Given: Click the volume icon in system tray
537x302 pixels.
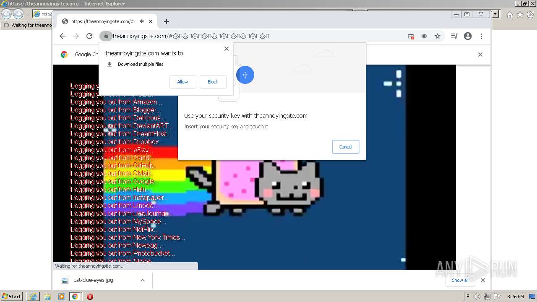Looking at the screenshot, I should [477, 297].
